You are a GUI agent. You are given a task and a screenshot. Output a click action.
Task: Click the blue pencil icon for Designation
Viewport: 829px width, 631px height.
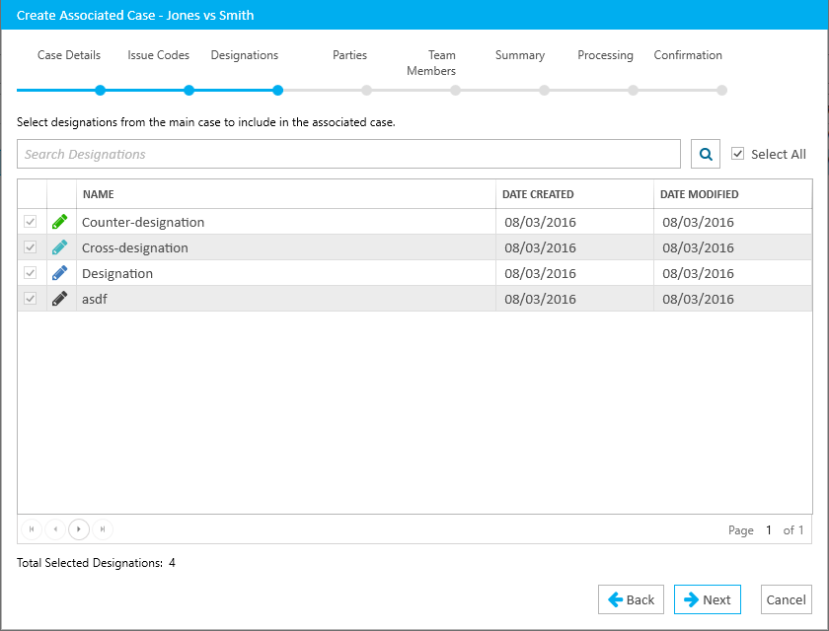60,273
